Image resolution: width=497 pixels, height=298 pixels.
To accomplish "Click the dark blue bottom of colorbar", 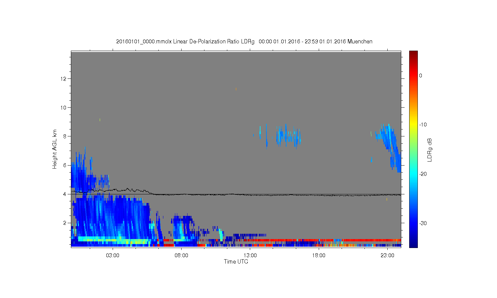I will tap(414, 243).
